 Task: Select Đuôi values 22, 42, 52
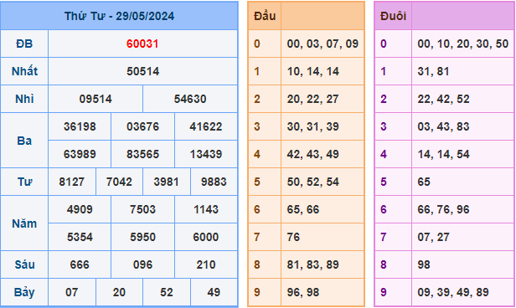point(443,99)
